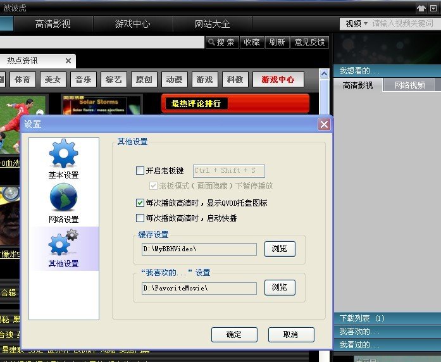
Task: Open the 视频 search type dropdown
Action: coord(356,23)
